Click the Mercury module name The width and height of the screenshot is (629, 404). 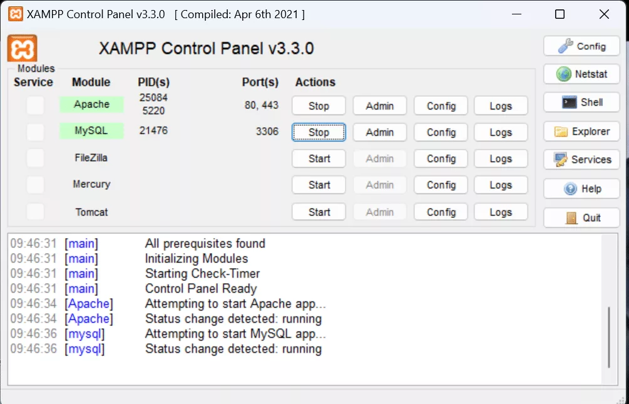(91, 184)
